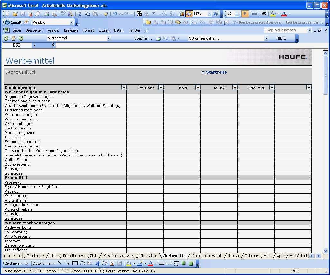The height and width of the screenshot is (275, 330).
Task: Open the Fill Color swatch dropdown
Action: pos(278,14)
